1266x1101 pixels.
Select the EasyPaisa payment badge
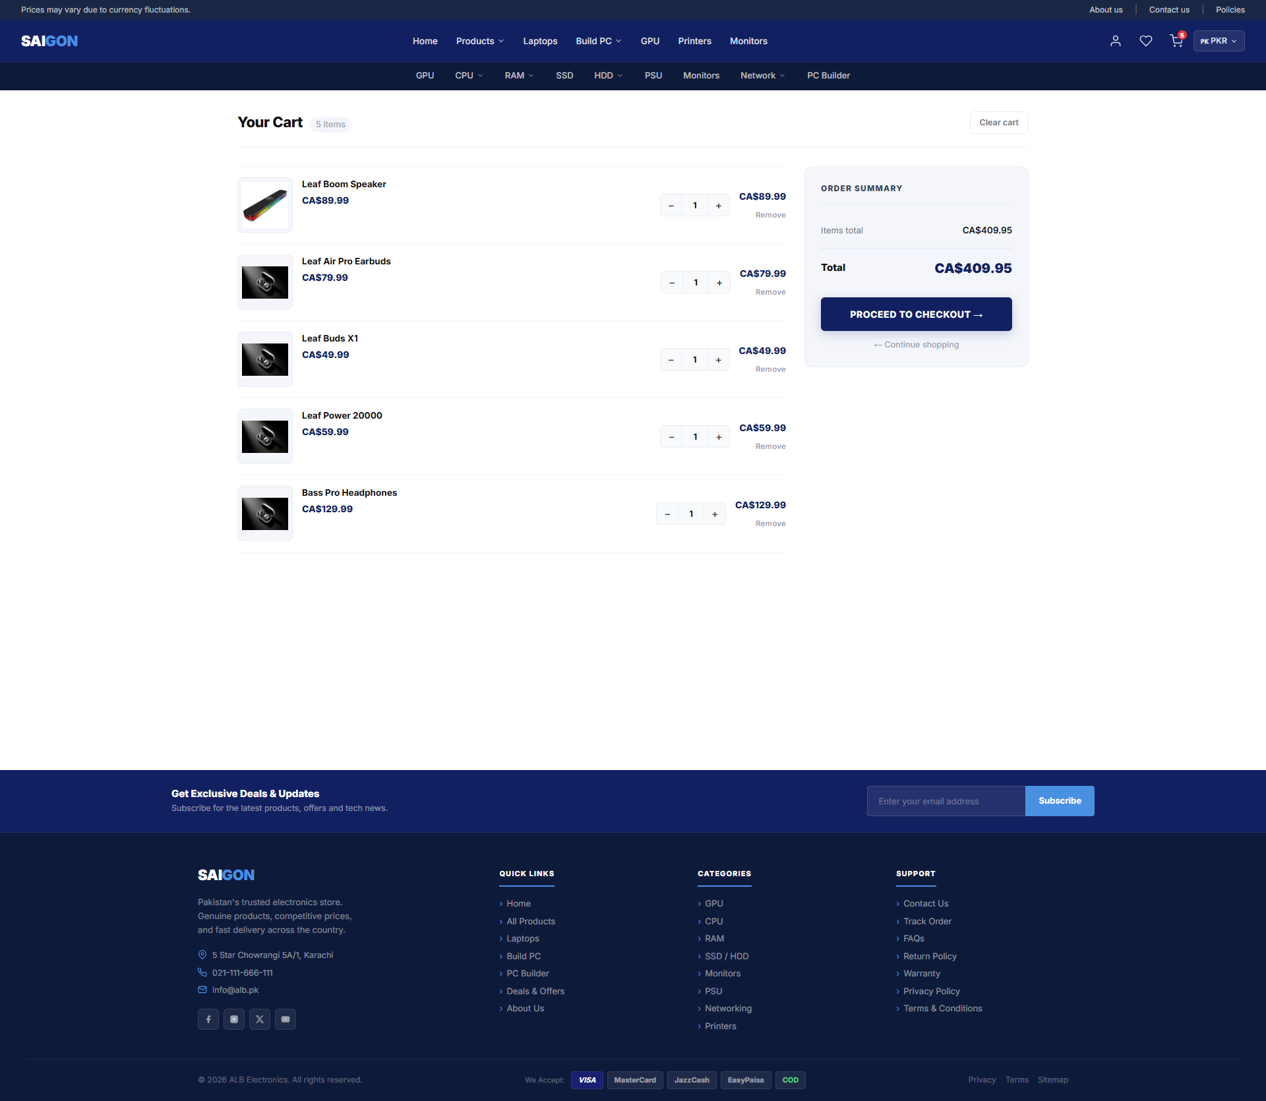(x=746, y=1080)
